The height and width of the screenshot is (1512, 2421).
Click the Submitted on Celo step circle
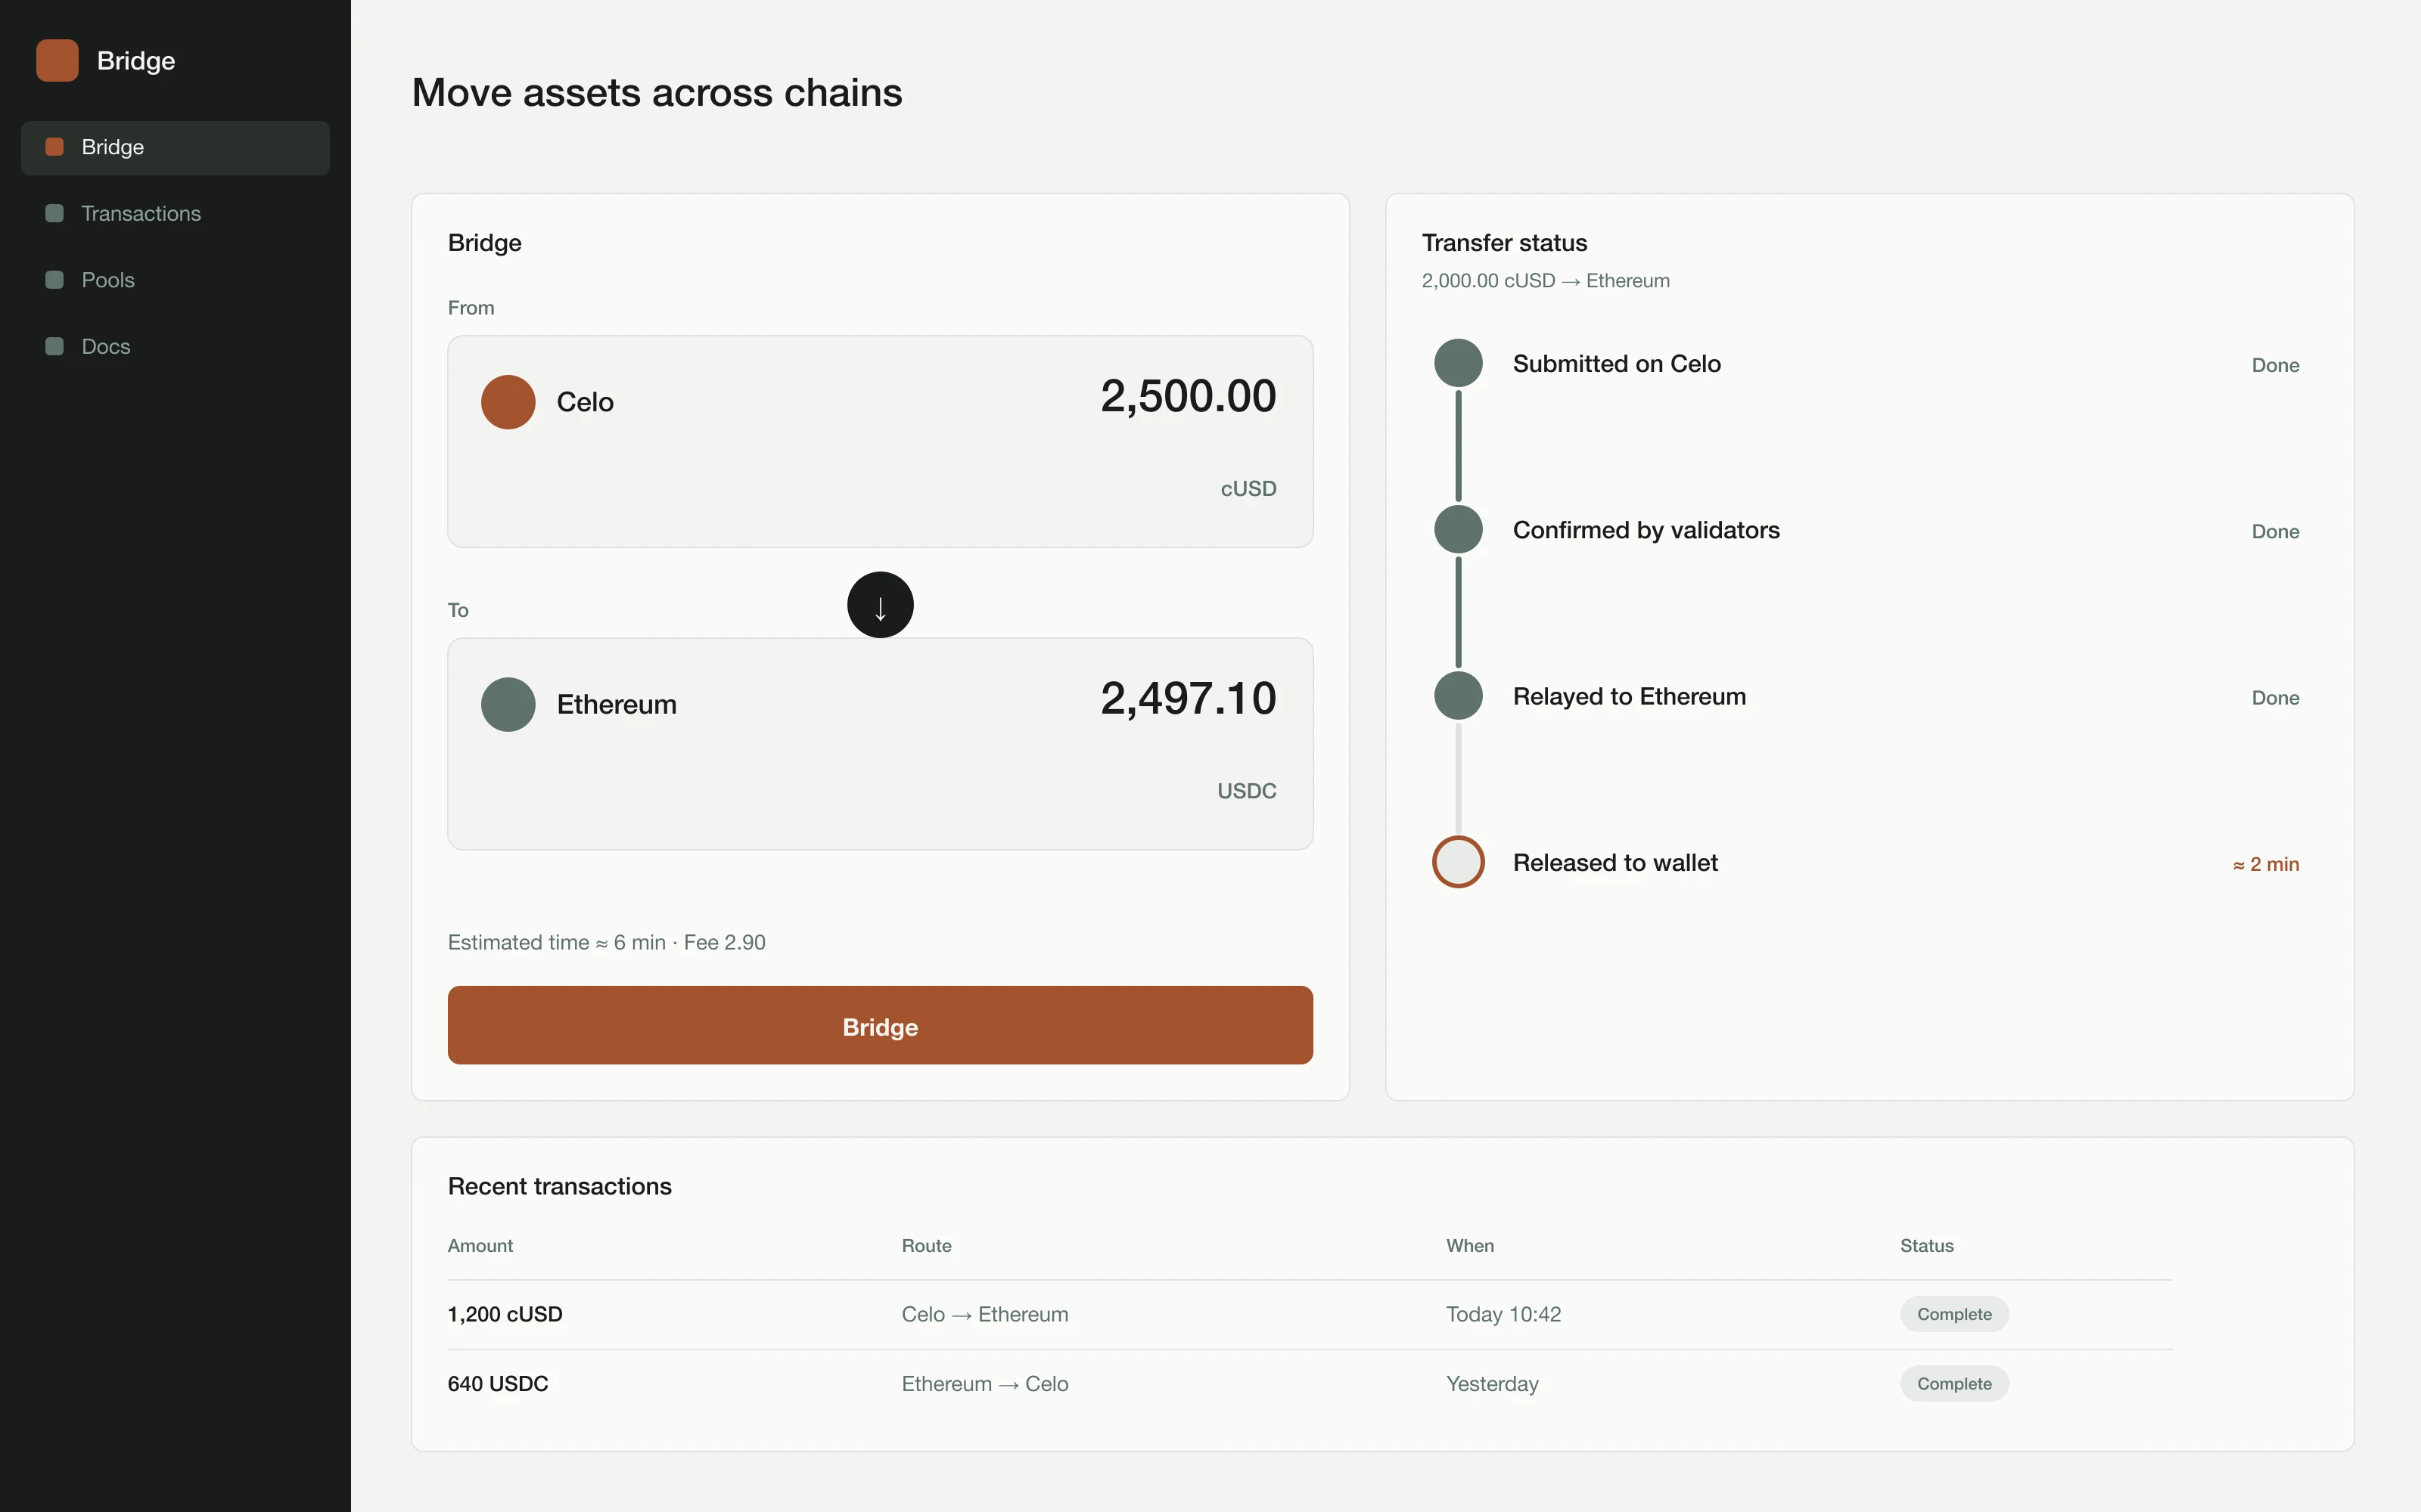pyautogui.click(x=1459, y=363)
